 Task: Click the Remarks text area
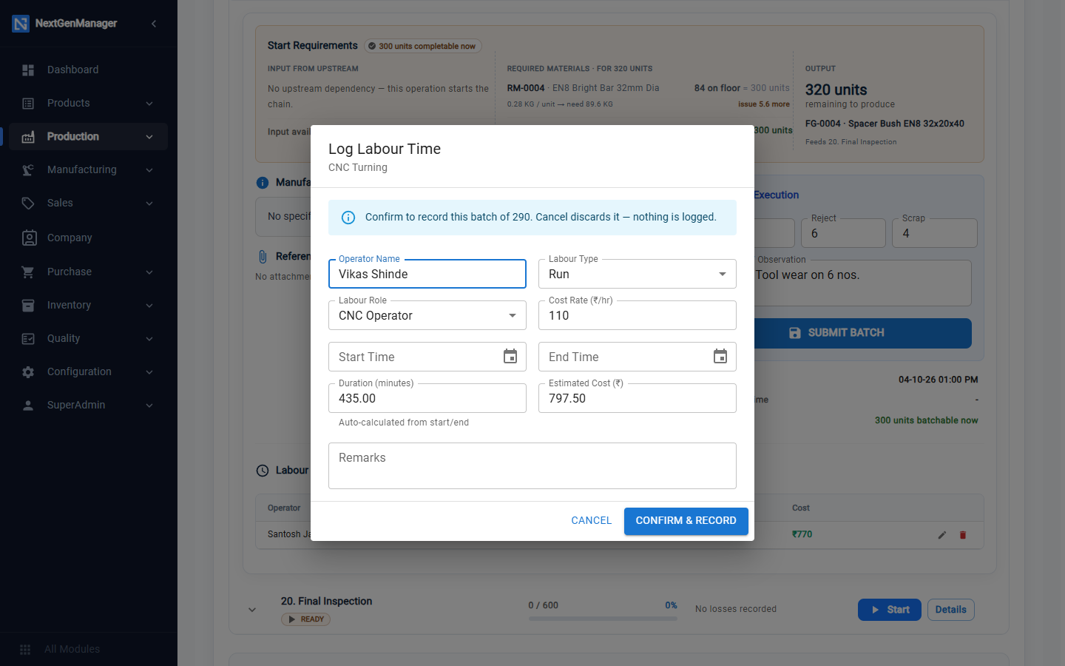[532, 466]
